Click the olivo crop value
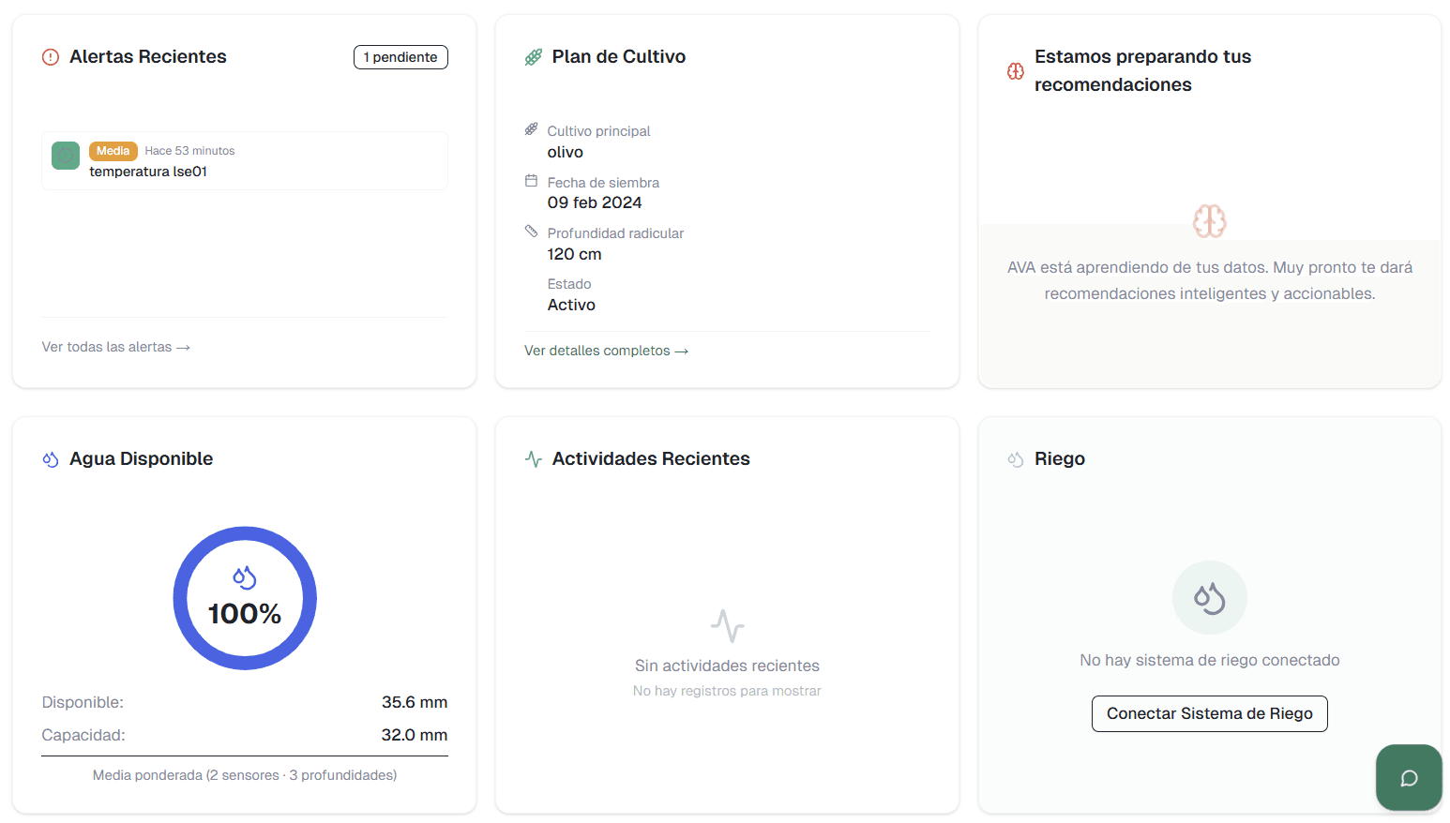This screenshot has height=823, width=1450. 566,152
